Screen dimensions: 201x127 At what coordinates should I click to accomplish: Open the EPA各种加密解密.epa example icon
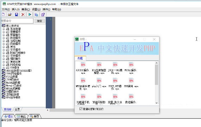tap(99, 65)
